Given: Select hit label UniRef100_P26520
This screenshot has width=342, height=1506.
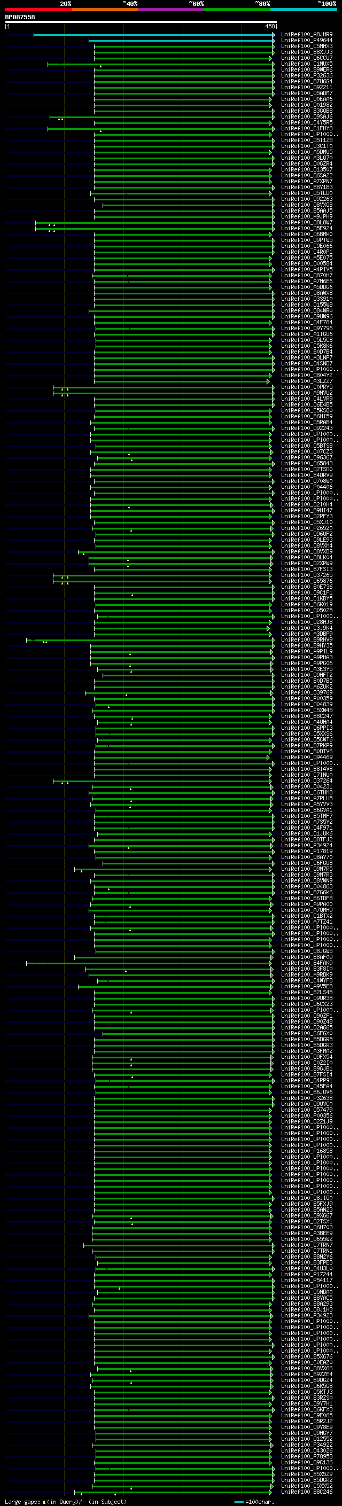Looking at the screenshot, I should (307, 528).
